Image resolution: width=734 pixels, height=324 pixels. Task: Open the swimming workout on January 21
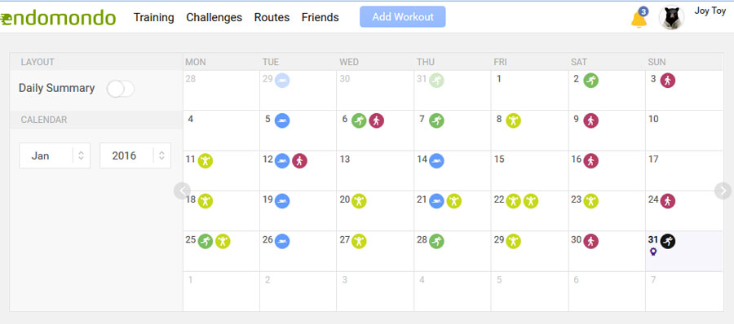(436, 201)
